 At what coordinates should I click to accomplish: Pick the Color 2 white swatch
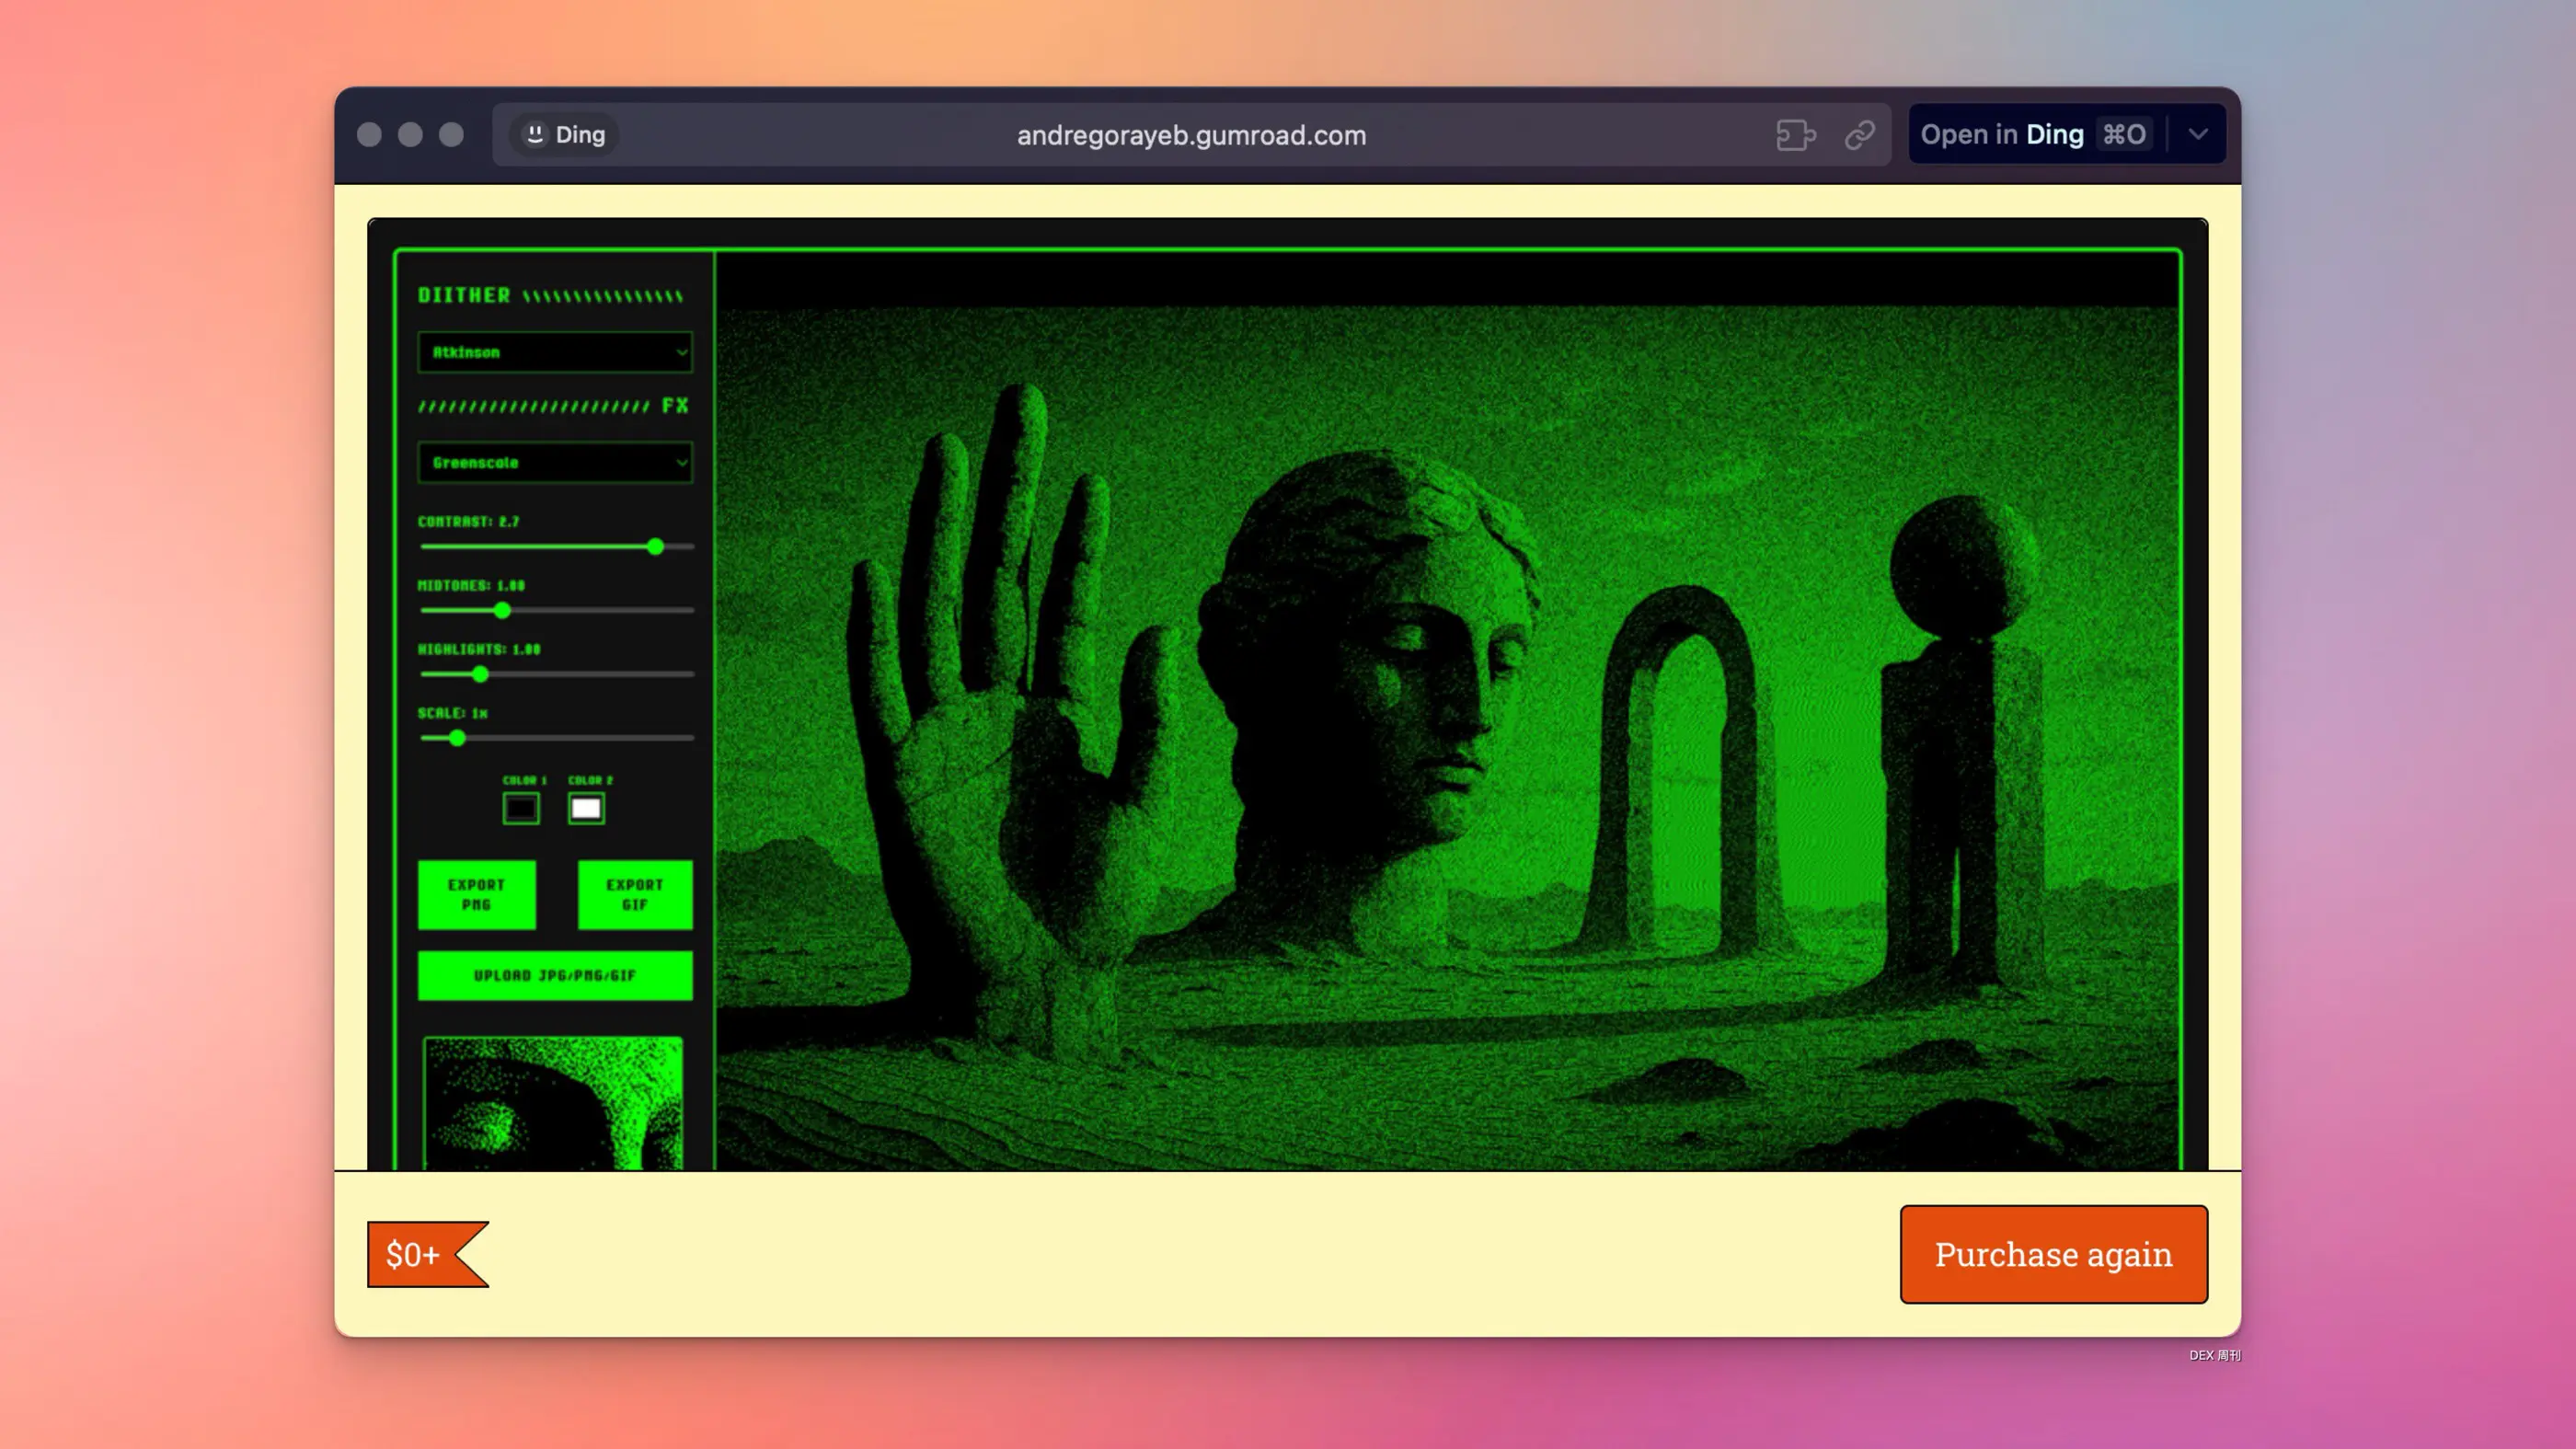pos(586,808)
